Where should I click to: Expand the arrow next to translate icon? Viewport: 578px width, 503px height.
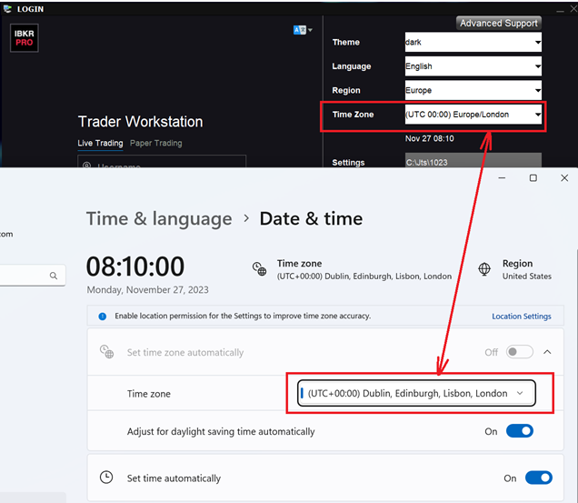[x=310, y=30]
